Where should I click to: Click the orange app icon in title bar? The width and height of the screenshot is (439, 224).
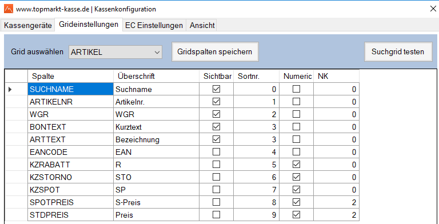point(9,9)
